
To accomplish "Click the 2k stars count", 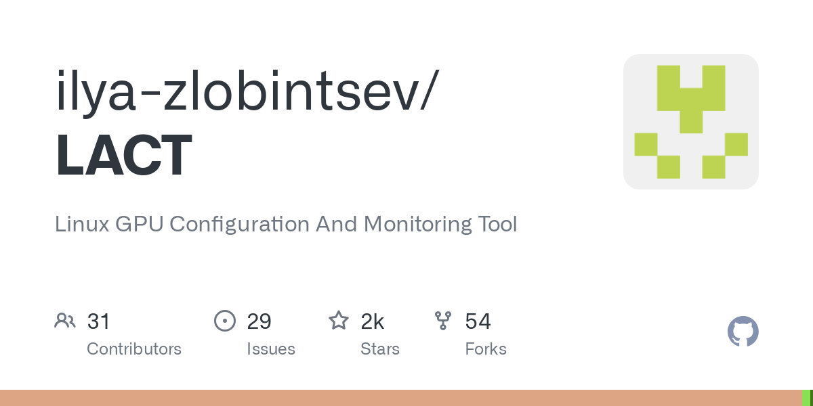I will point(373,321).
